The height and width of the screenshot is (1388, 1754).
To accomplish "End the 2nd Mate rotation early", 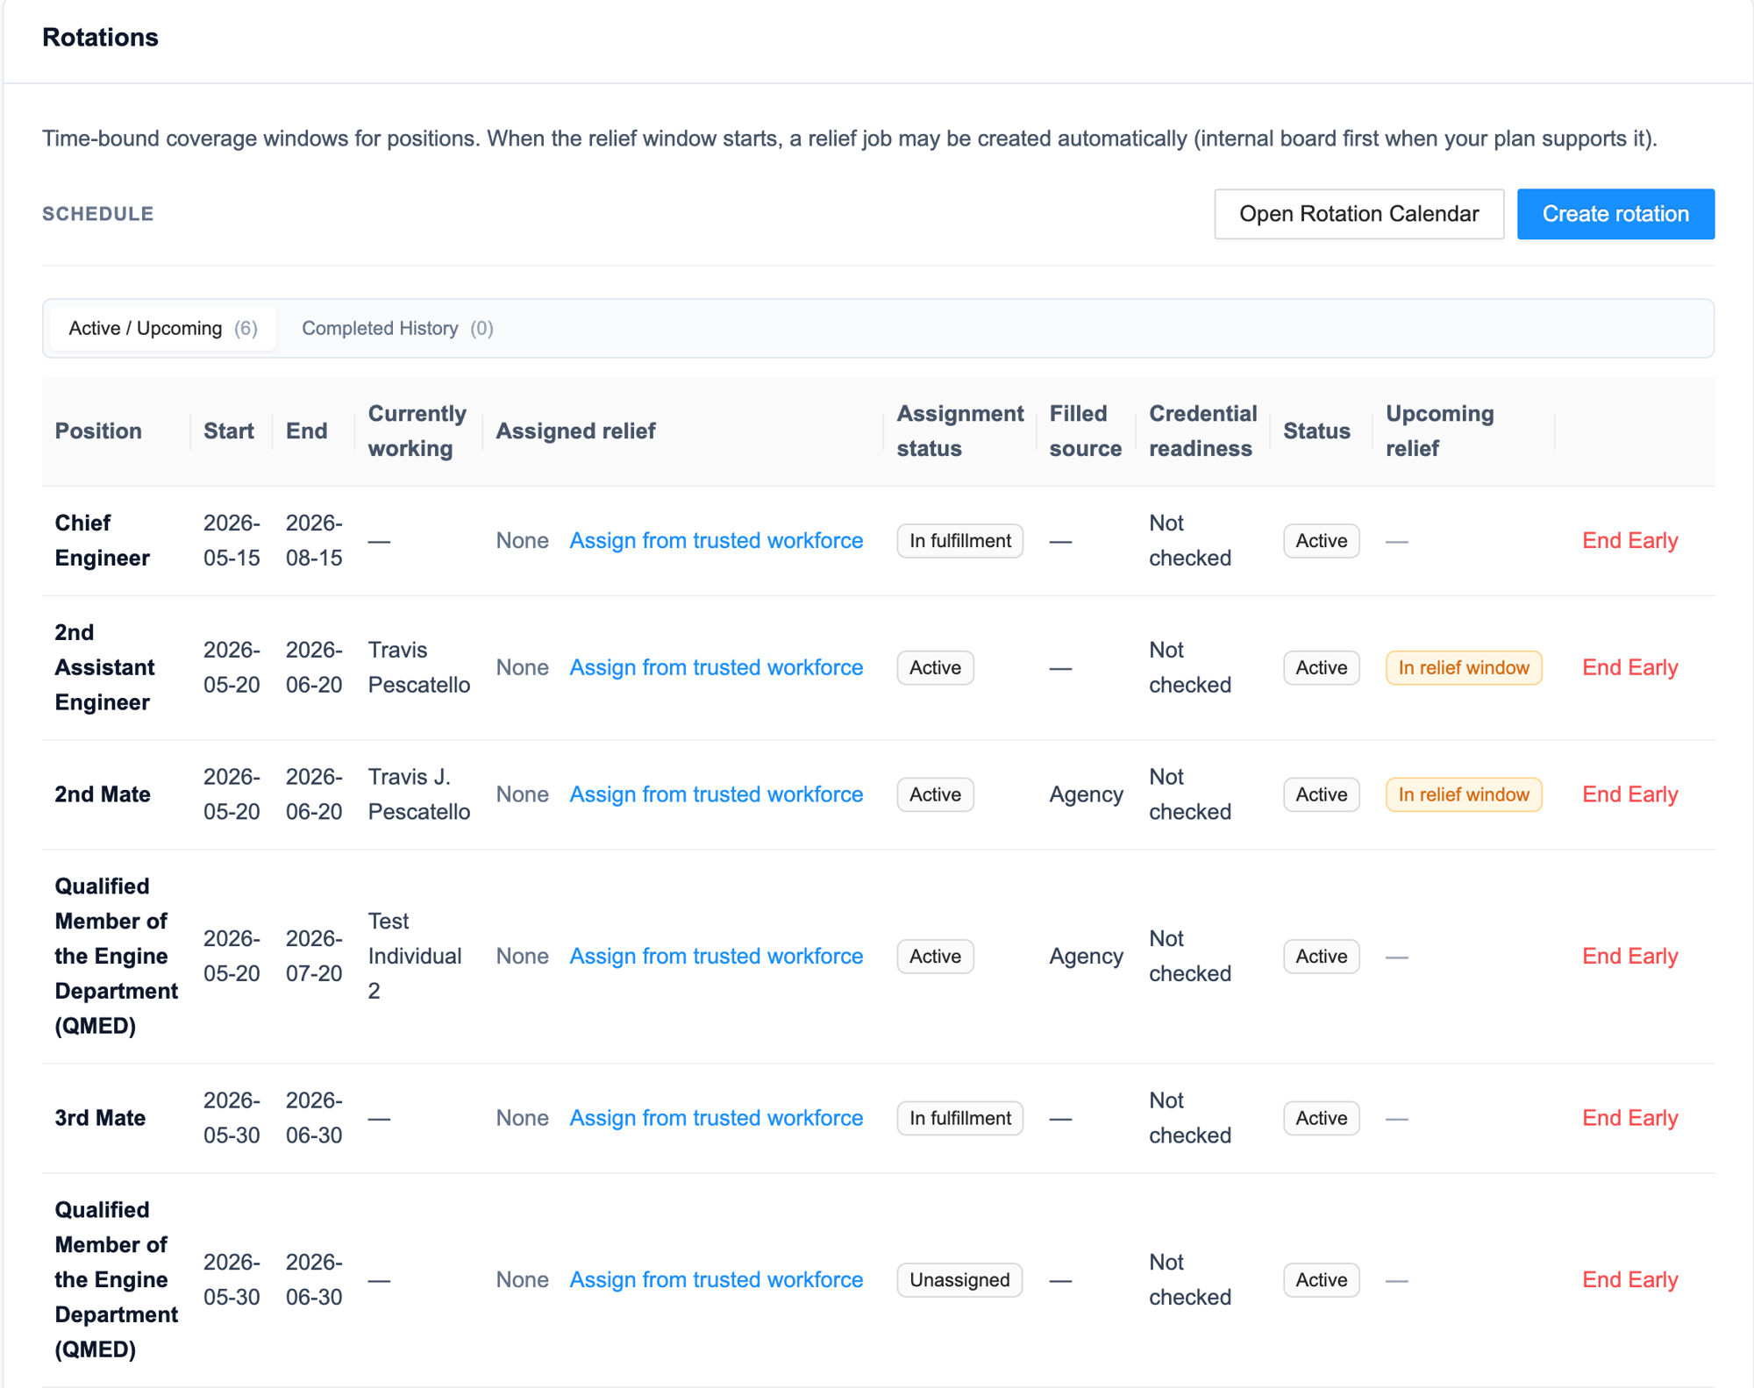I will coord(1629,794).
